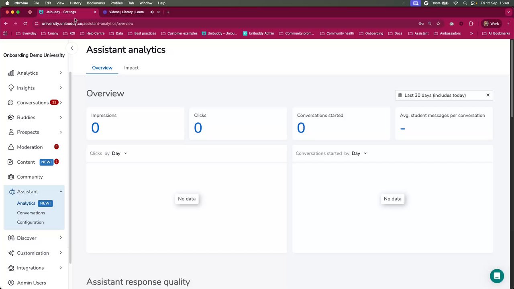Open Conversations started by Day dropdown
The width and height of the screenshot is (514, 289).
pos(359,153)
